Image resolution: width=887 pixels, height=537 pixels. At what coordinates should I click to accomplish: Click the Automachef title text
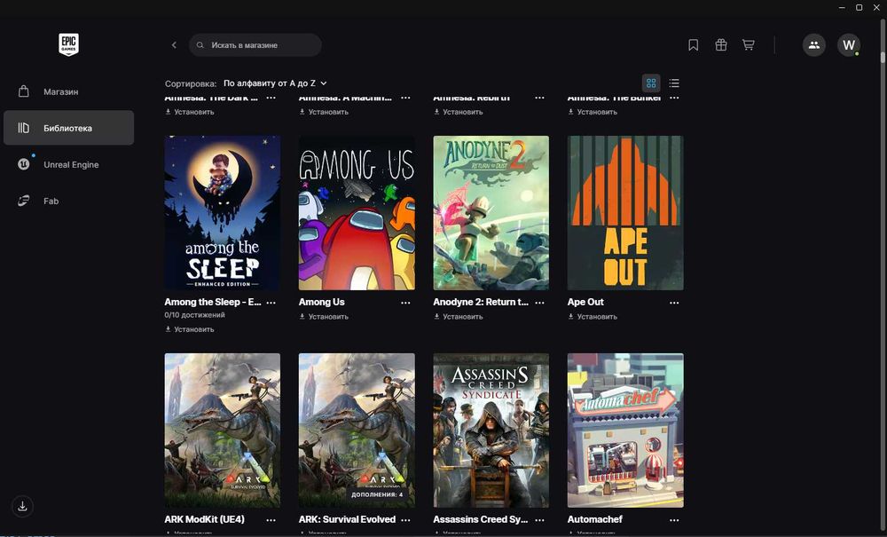[x=594, y=519]
